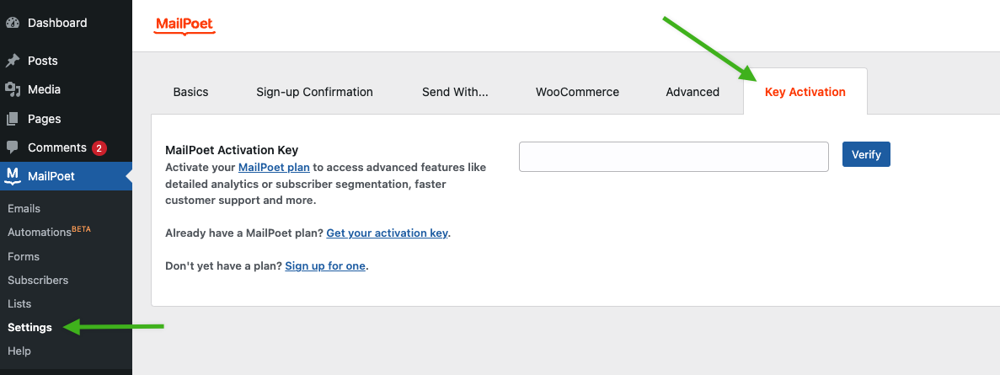Click the Sign up for one link
The height and width of the screenshot is (375, 1000).
point(325,266)
